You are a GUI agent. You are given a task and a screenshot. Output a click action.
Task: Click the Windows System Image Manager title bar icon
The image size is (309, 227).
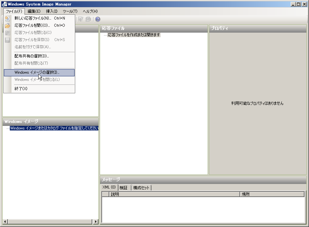[x=4, y=4]
